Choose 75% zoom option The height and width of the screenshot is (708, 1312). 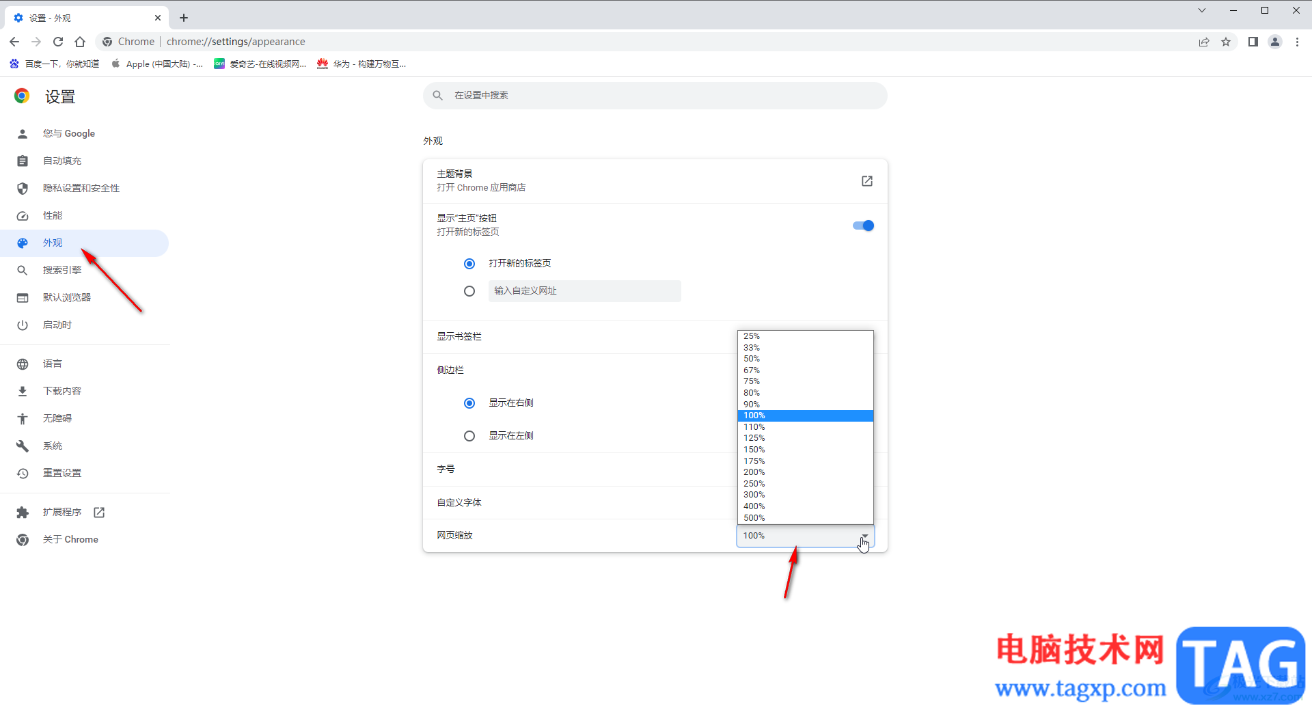click(x=805, y=381)
